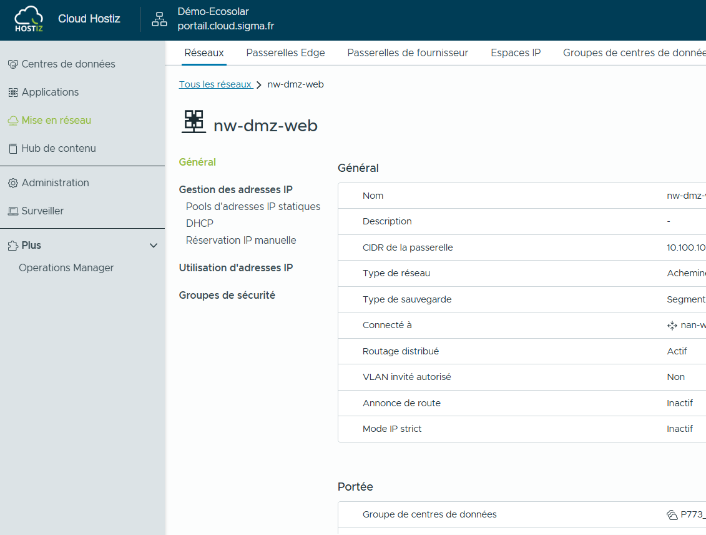Open Groupes de sécurité section
The image size is (706, 535).
(227, 295)
